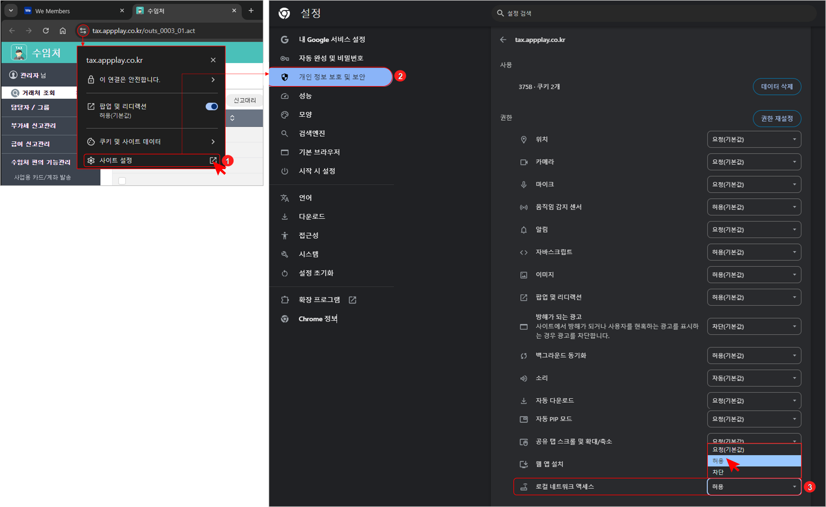
Task: Reload the page with refresh icon
Action: (x=46, y=31)
